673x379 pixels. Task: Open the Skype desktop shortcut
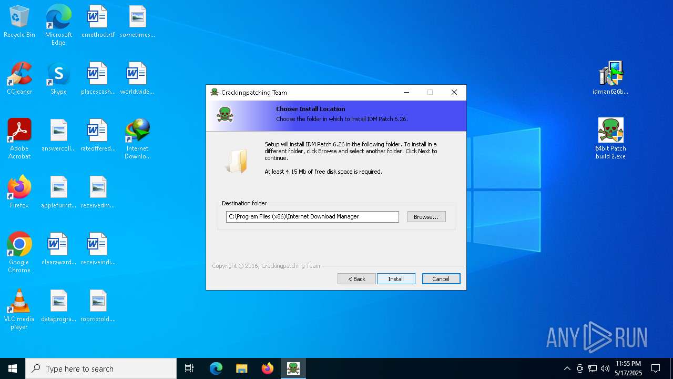click(58, 78)
